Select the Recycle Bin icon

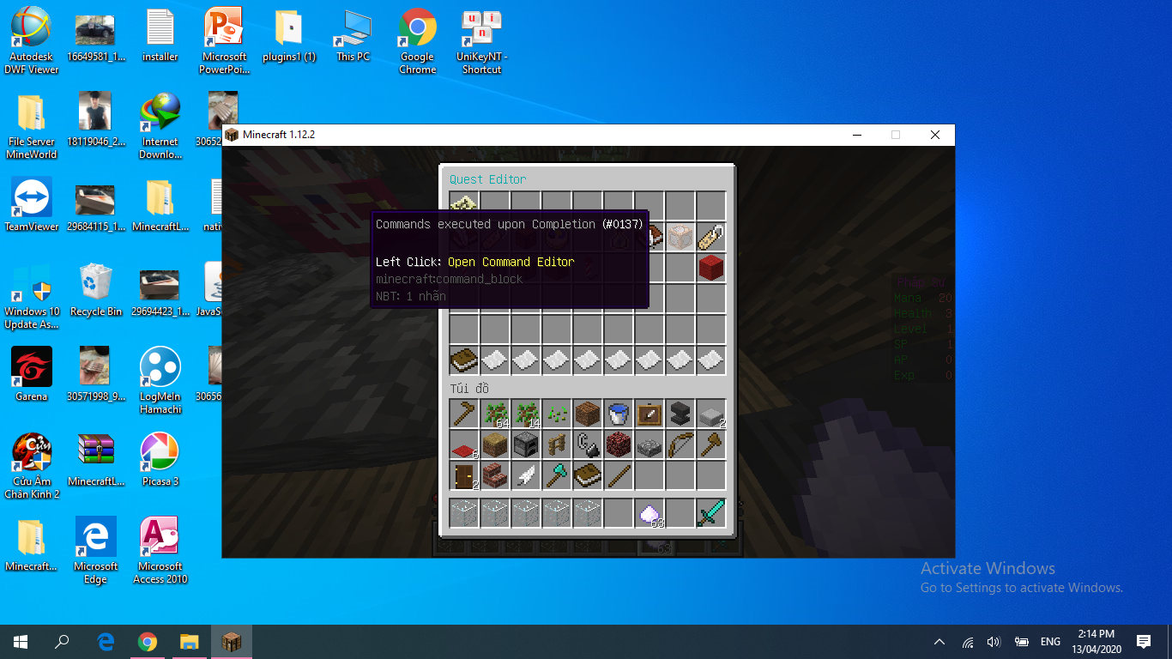pyautogui.click(x=96, y=289)
